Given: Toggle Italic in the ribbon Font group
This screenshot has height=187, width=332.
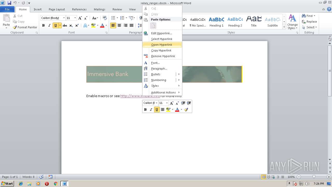Looking at the screenshot, I should pos(49,25).
